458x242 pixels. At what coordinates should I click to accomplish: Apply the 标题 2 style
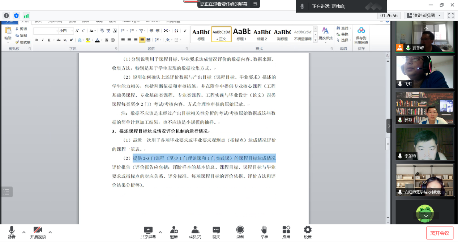pyautogui.click(x=262, y=34)
